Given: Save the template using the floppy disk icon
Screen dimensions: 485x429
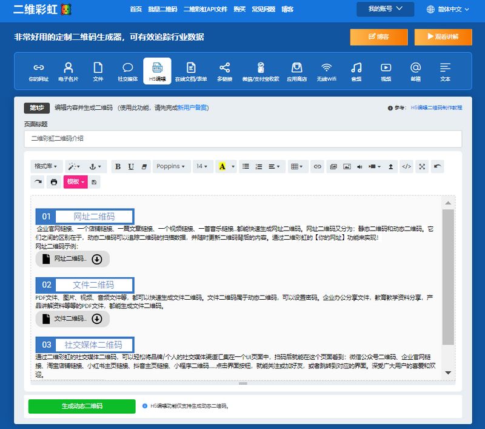Looking at the screenshot, I should (94, 182).
